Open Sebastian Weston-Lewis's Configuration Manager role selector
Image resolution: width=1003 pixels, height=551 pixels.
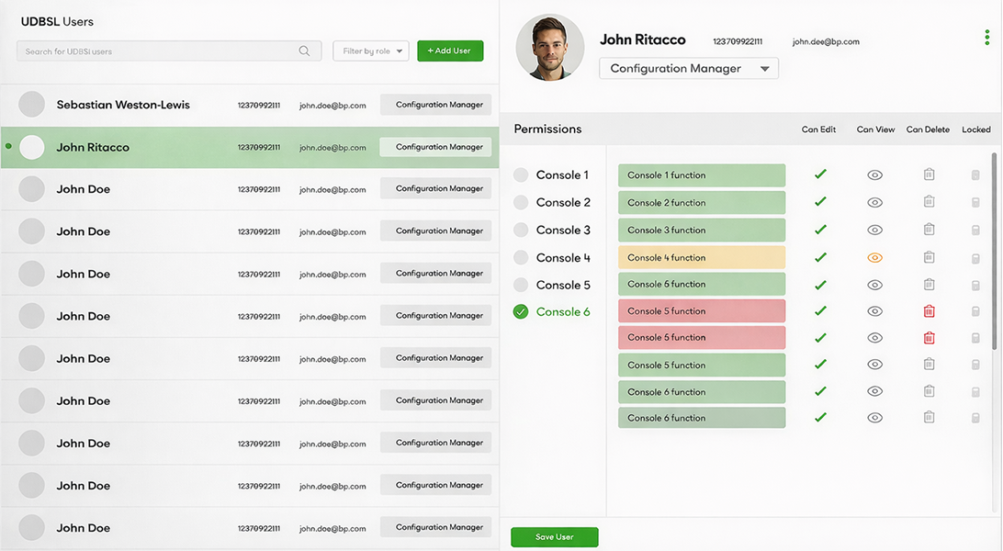[435, 105]
